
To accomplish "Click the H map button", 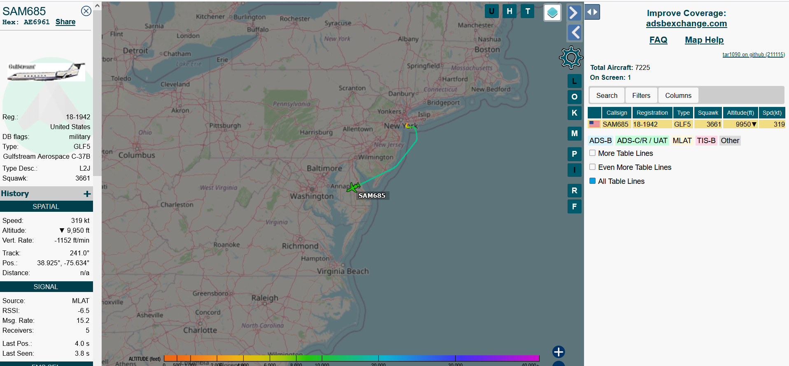I will 510,12.
